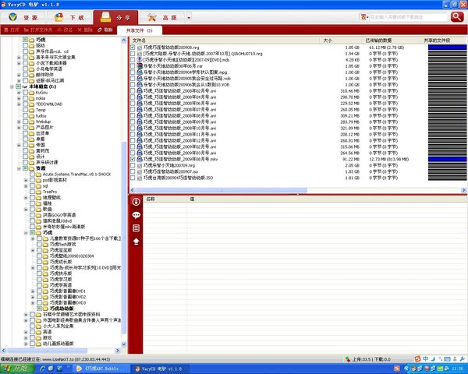Click the blue shared-parts bar of 2009年08月号.mkv
The image size is (468, 374).
point(447,159)
